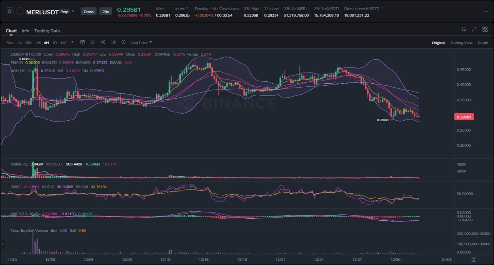This screenshot has height=265, width=494.
Task: Expand more time intervals dropdown
Action: pos(71,42)
